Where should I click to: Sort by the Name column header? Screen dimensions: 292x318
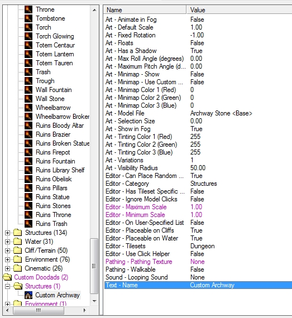(145, 9)
